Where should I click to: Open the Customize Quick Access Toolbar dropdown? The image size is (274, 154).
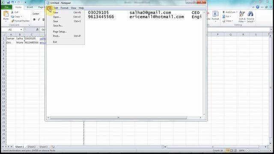pyautogui.click(x=25, y=2)
